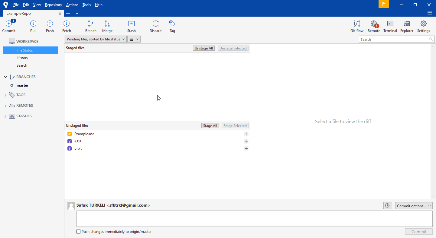This screenshot has width=436, height=238.
Task: Open the File menu
Action: 16,5
